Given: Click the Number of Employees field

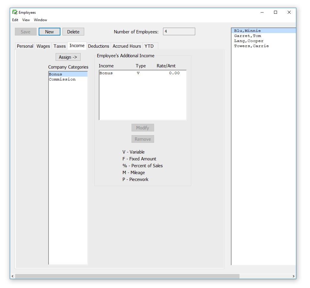Looking at the screenshot, I should tap(179, 32).
